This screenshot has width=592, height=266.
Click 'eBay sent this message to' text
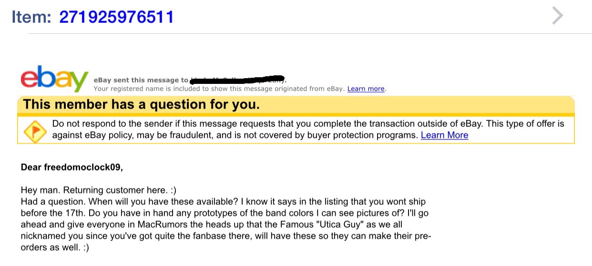tap(141, 80)
